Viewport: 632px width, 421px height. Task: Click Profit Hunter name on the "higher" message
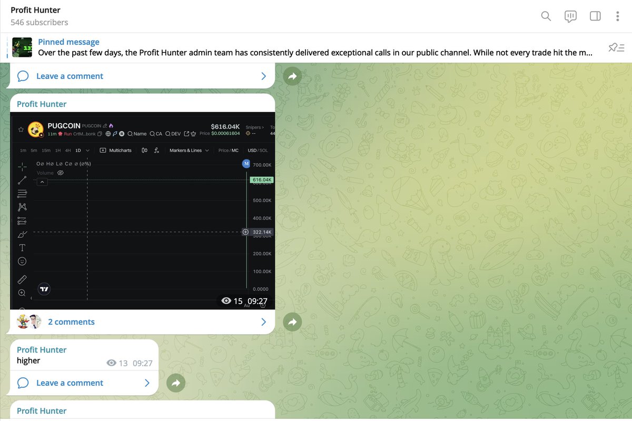(42, 350)
